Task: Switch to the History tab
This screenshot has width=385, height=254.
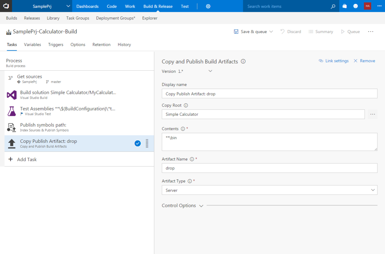Action: click(x=124, y=45)
